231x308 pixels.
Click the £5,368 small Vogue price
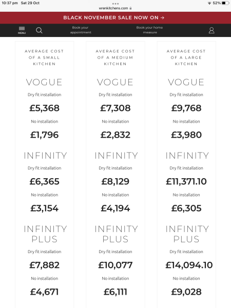pos(44,108)
